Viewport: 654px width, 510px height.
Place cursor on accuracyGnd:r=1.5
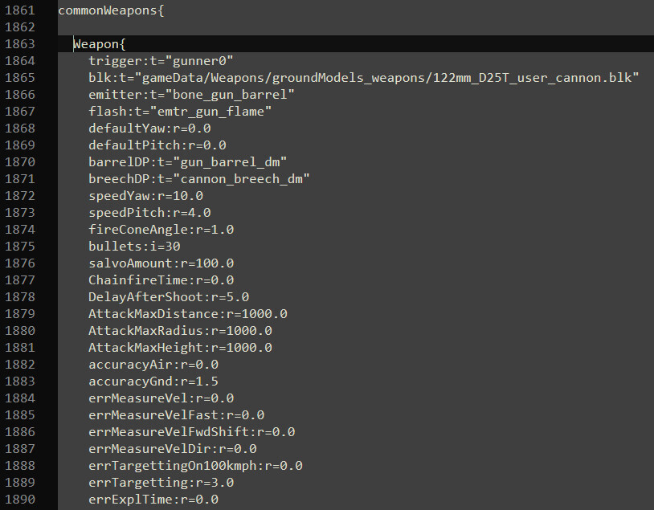(x=153, y=381)
